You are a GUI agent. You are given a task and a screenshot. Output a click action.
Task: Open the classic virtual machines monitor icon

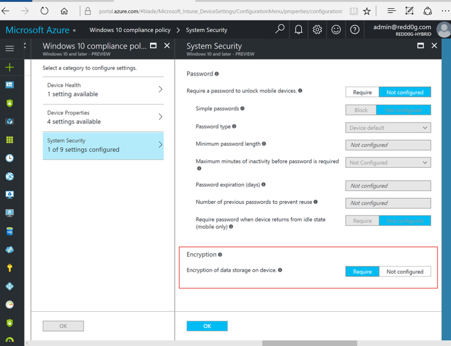coord(9,213)
